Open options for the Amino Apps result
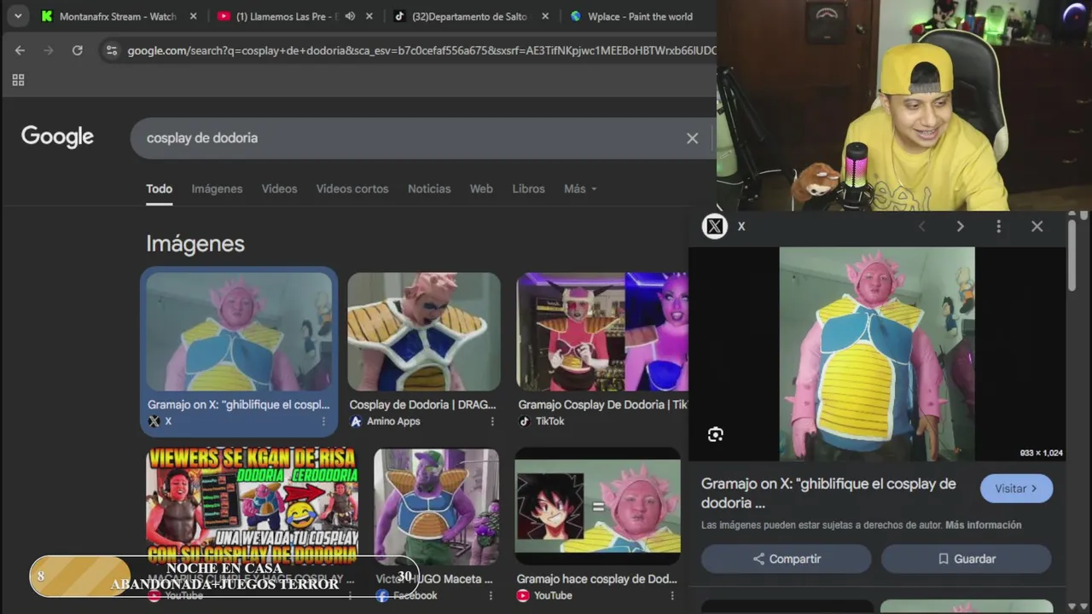This screenshot has height=614, width=1092. click(492, 421)
